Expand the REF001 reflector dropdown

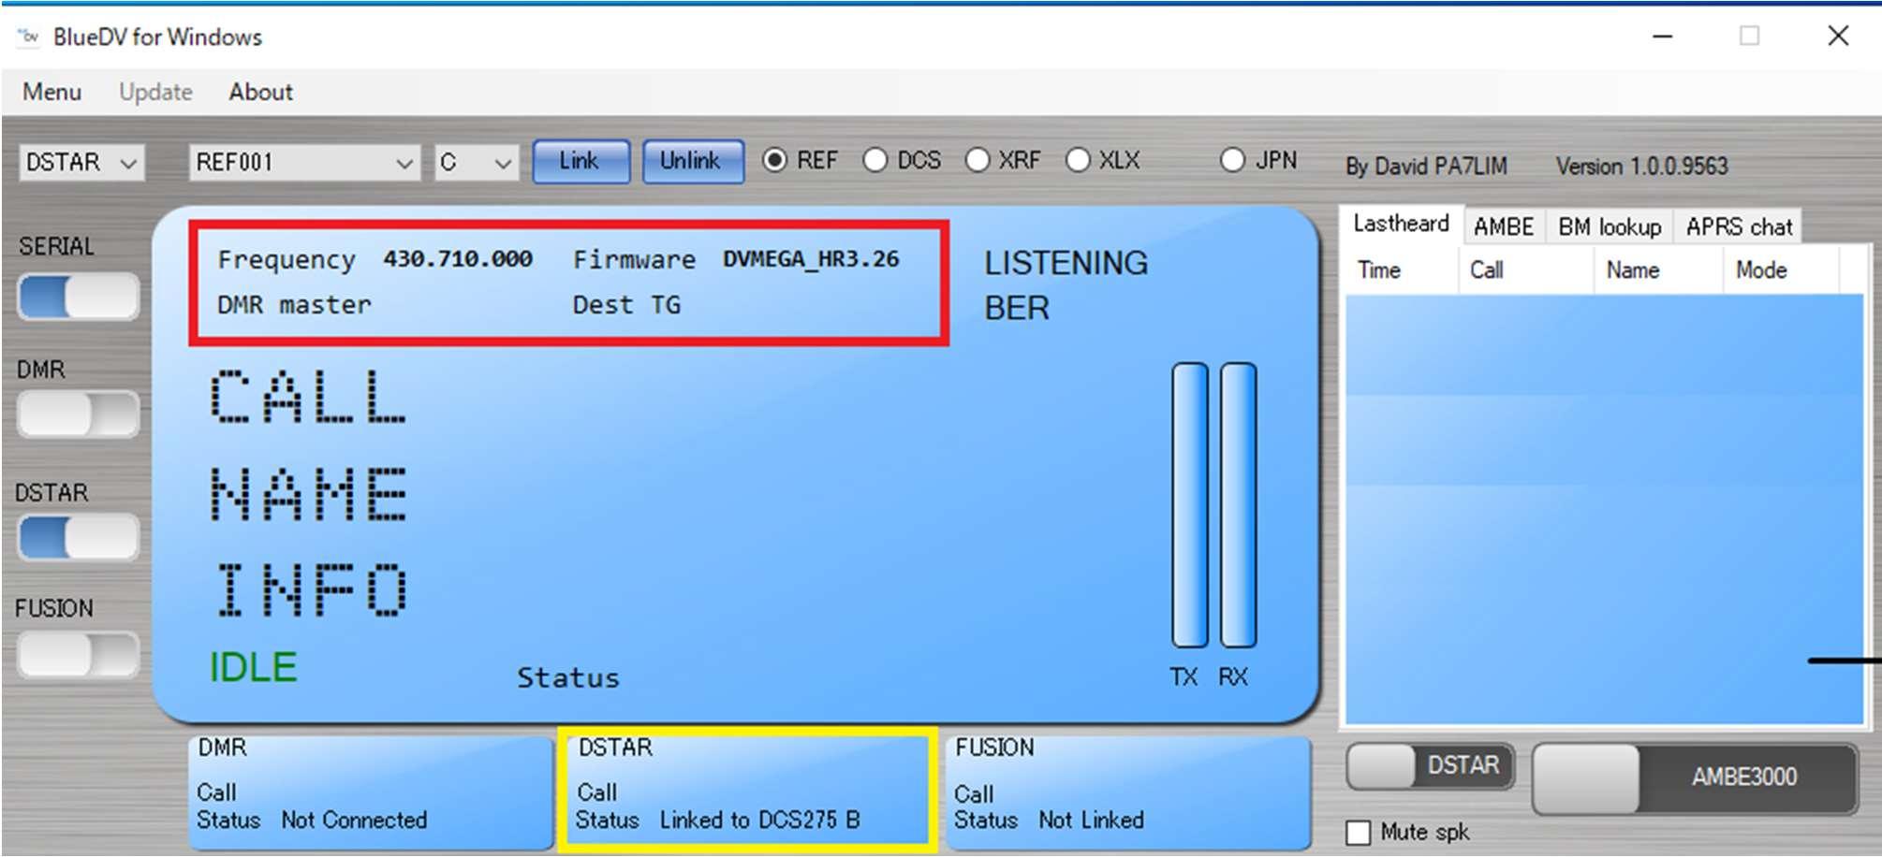click(304, 163)
